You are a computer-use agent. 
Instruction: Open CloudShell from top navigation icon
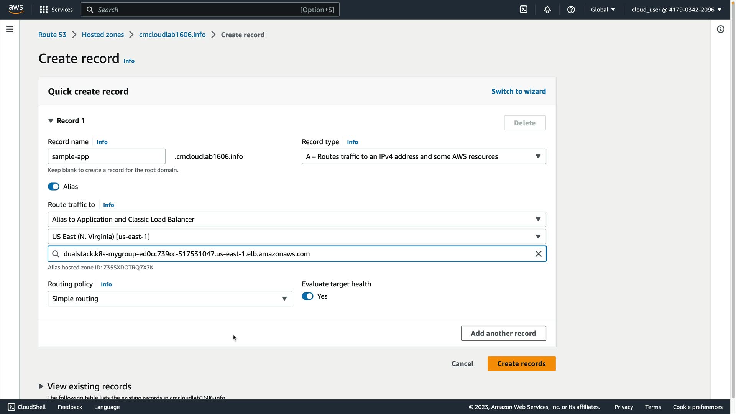pos(524,10)
